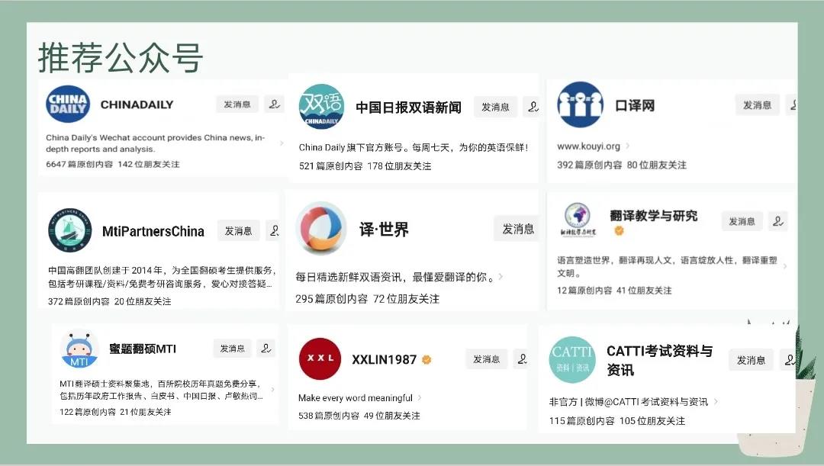Expand the XXLIN1987 'Make every word meaningful' arrow
Image resolution: width=824 pixels, height=466 pixels.
tap(420, 398)
